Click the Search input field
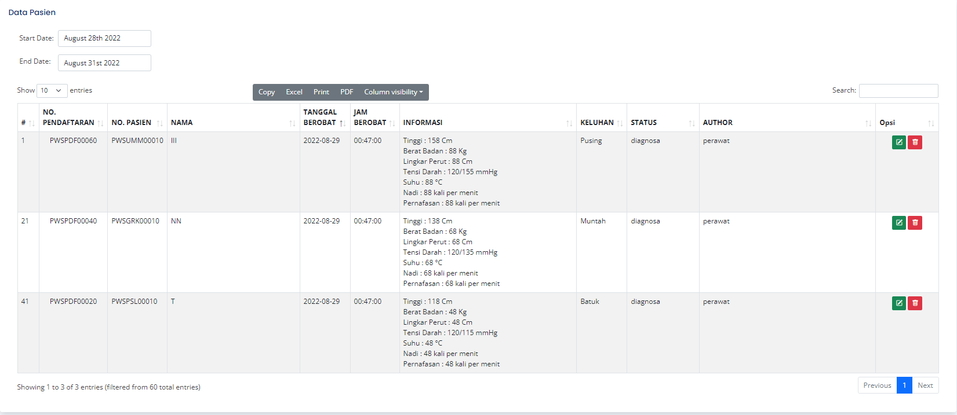The height and width of the screenshot is (415, 957). pos(898,91)
